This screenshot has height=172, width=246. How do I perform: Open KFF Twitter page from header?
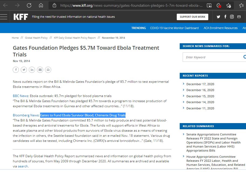pyautogui.click(x=219, y=17)
